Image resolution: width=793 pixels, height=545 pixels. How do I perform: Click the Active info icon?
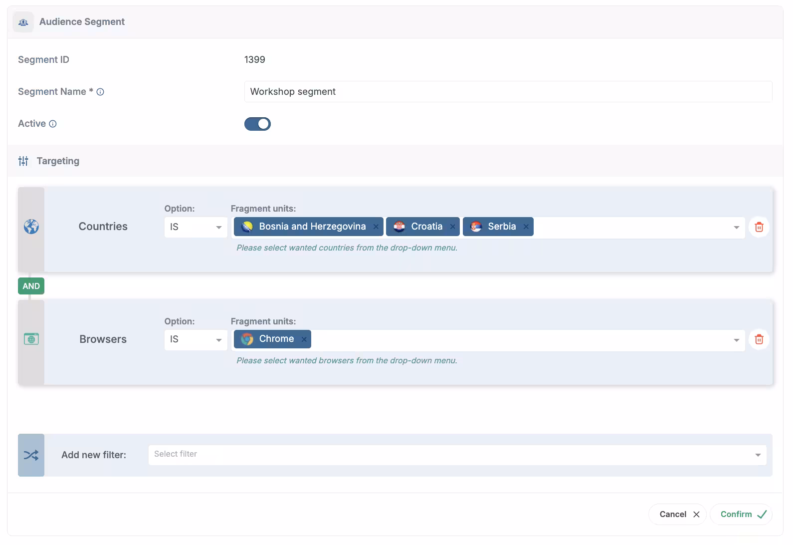click(53, 124)
